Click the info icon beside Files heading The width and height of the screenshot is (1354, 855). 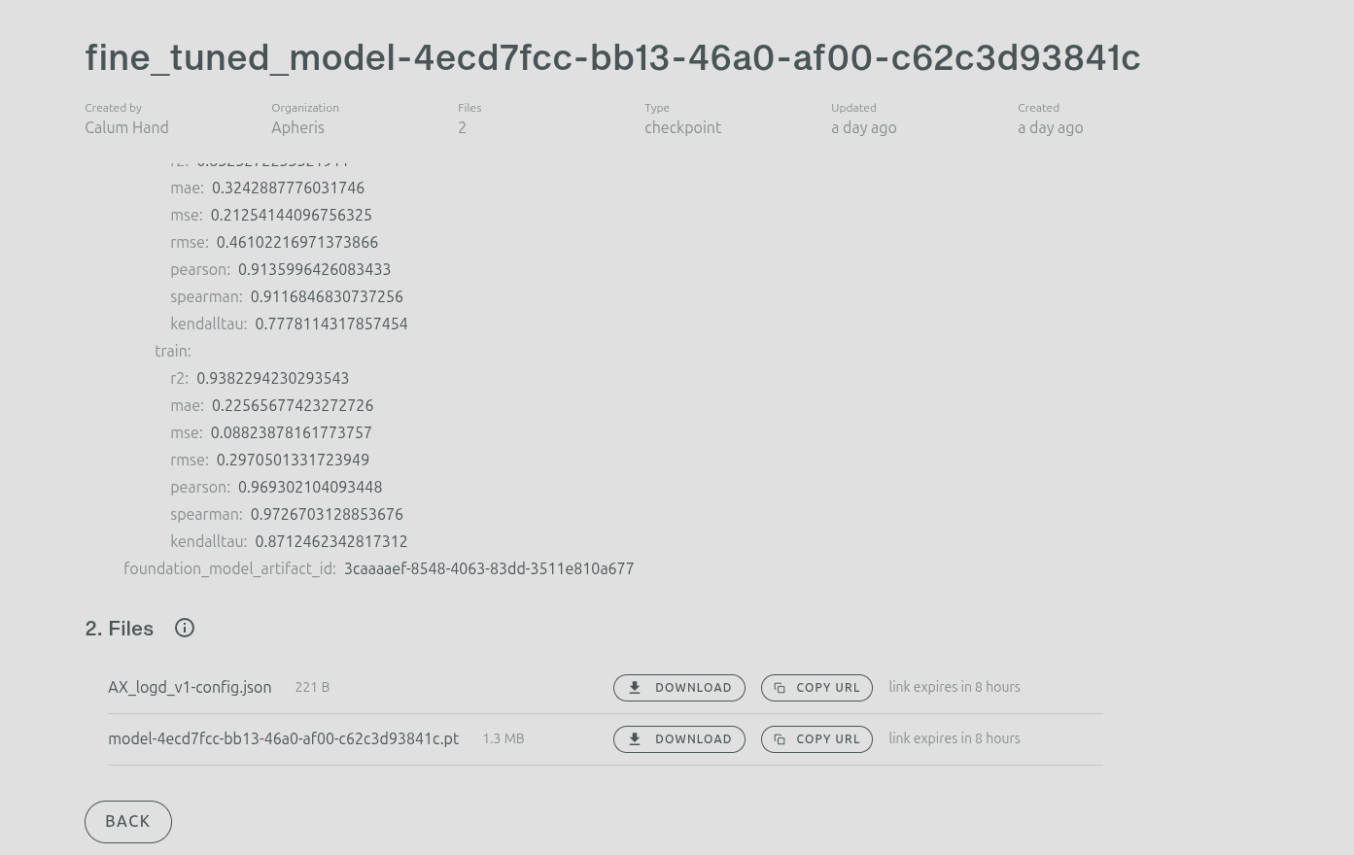coord(185,628)
